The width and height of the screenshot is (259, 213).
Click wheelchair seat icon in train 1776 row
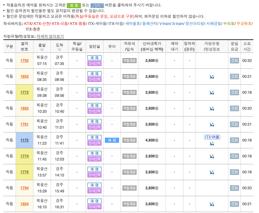pyautogui.click(x=212, y=172)
